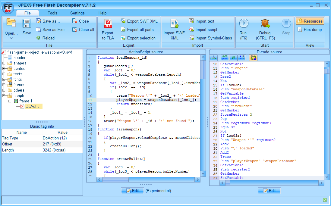Expand the fonts tree node

(x=4, y=79)
